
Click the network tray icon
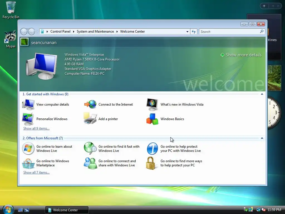pos(258,210)
